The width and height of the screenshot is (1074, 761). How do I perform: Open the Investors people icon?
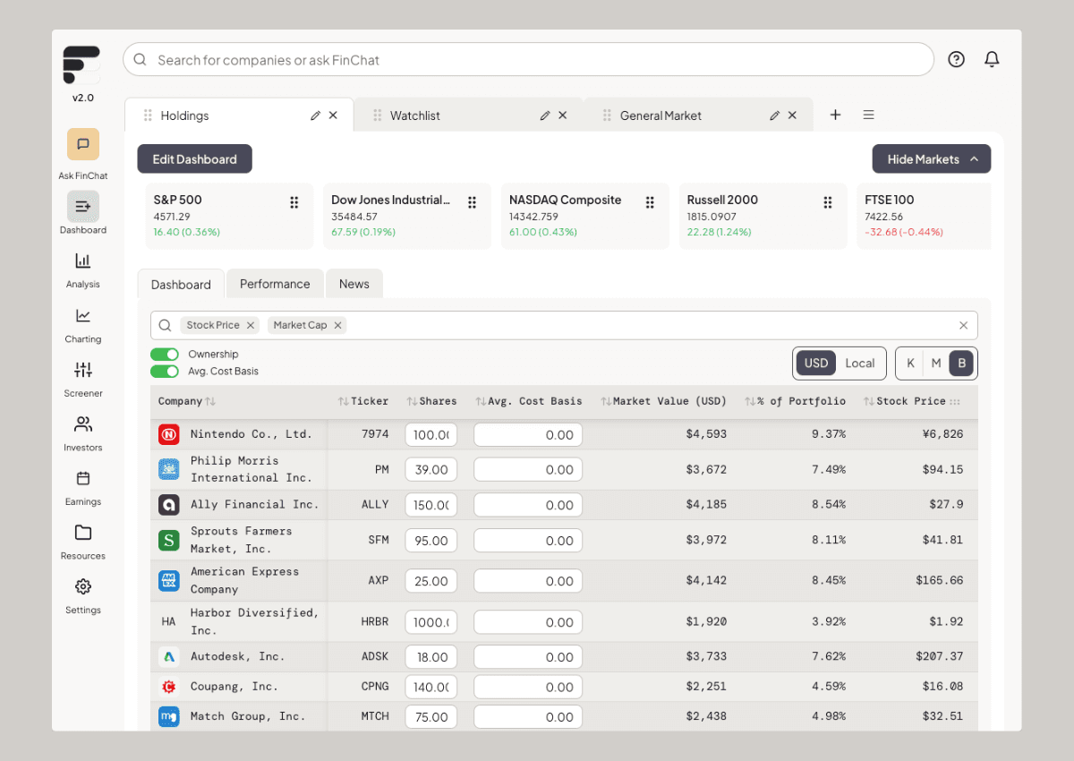(x=82, y=423)
